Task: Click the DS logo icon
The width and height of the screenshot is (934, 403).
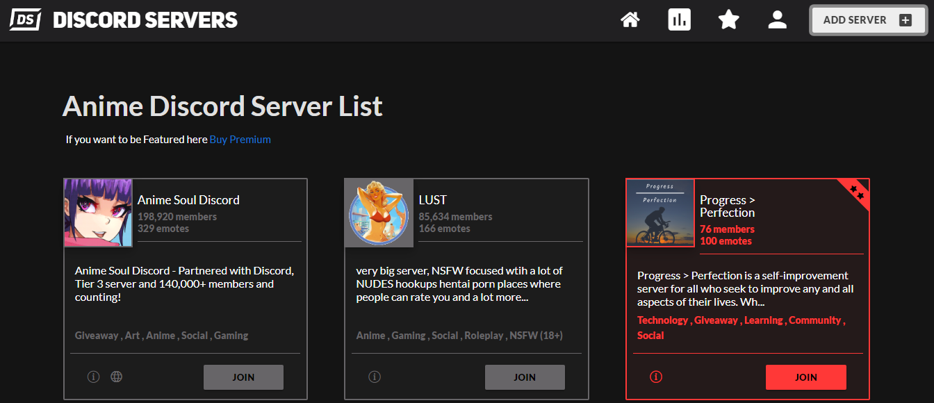Action: click(25, 19)
